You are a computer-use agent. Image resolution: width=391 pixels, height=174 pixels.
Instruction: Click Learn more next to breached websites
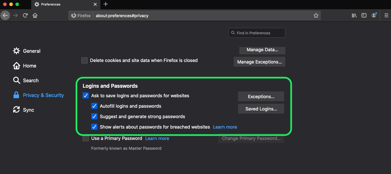pos(225,127)
